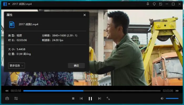Open the toolbox icon at bottom left

[x=7, y=98]
